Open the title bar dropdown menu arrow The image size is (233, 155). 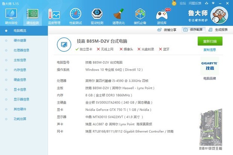point(213,3)
